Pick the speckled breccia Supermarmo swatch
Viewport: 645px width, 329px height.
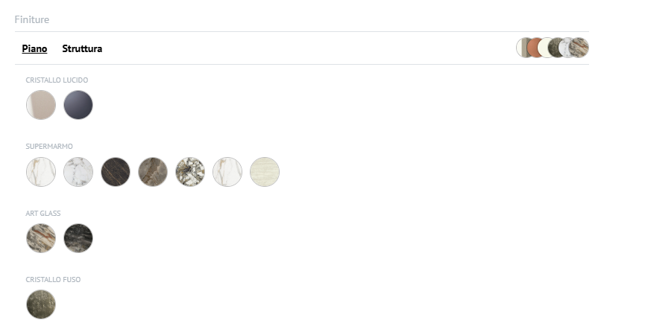[x=190, y=172]
